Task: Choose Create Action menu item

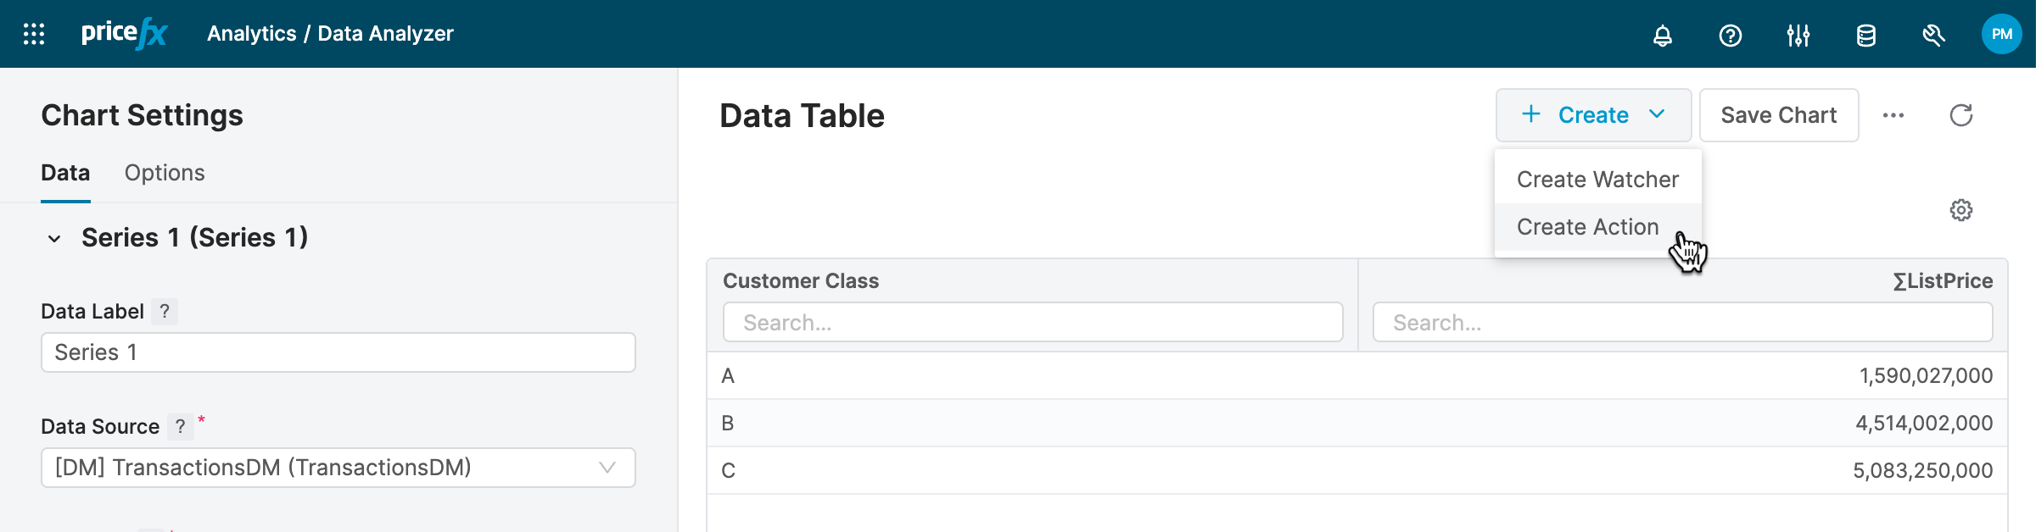Action: click(1587, 227)
